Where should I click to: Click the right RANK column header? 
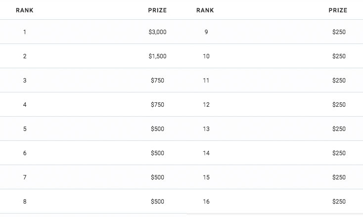[205, 10]
